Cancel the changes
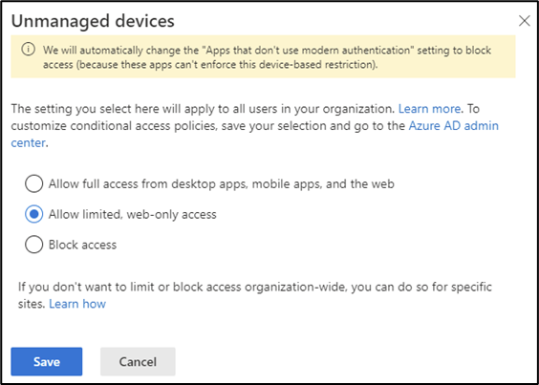 (x=138, y=362)
